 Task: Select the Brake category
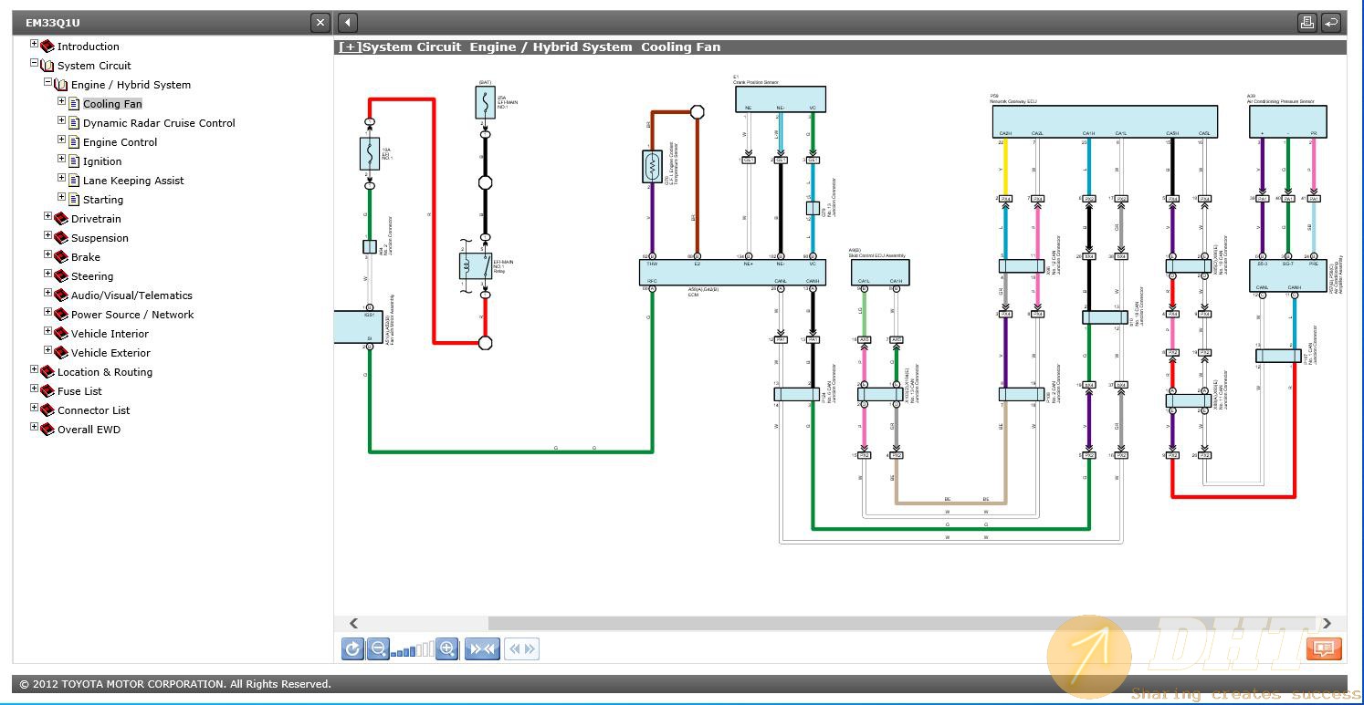tap(86, 257)
